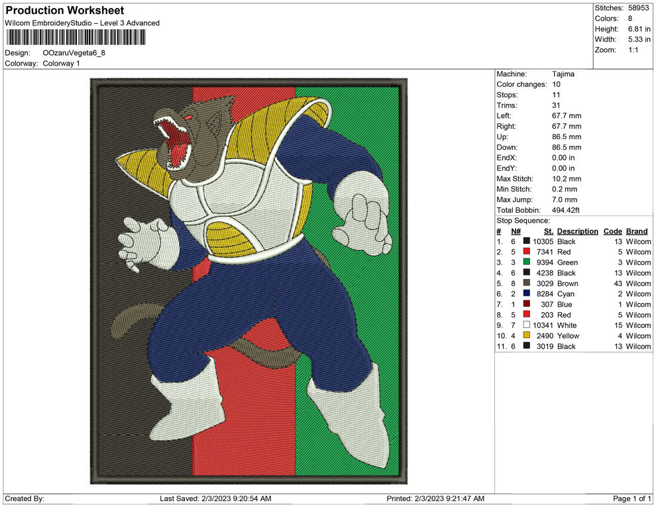
Task: Click the 'Page 1 of 1' footer text
Action: pos(631,498)
